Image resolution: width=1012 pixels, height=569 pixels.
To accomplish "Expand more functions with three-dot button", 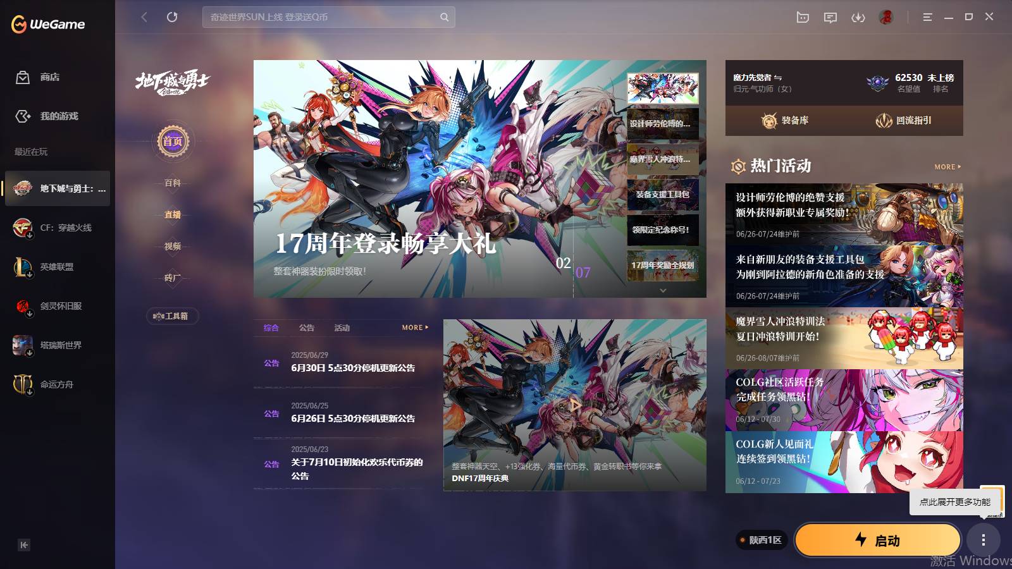I will coord(983,540).
